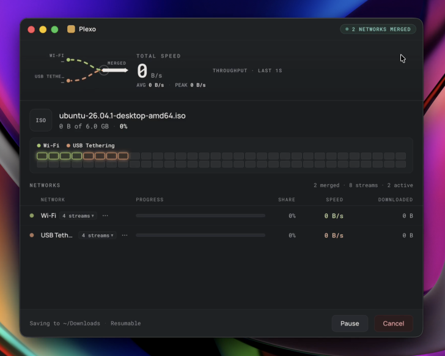Click the Total Speed label
This screenshot has width=445, height=356.
tap(158, 56)
